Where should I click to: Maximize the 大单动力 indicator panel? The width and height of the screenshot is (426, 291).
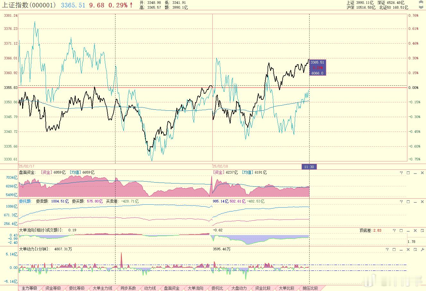394,249
